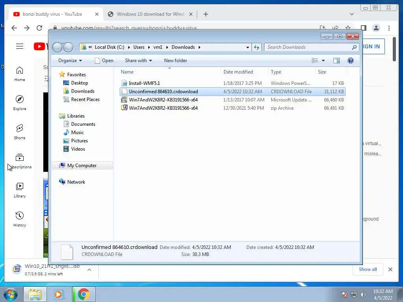Refresh the Downloads folder view
403x302 pixels.
click(257, 47)
